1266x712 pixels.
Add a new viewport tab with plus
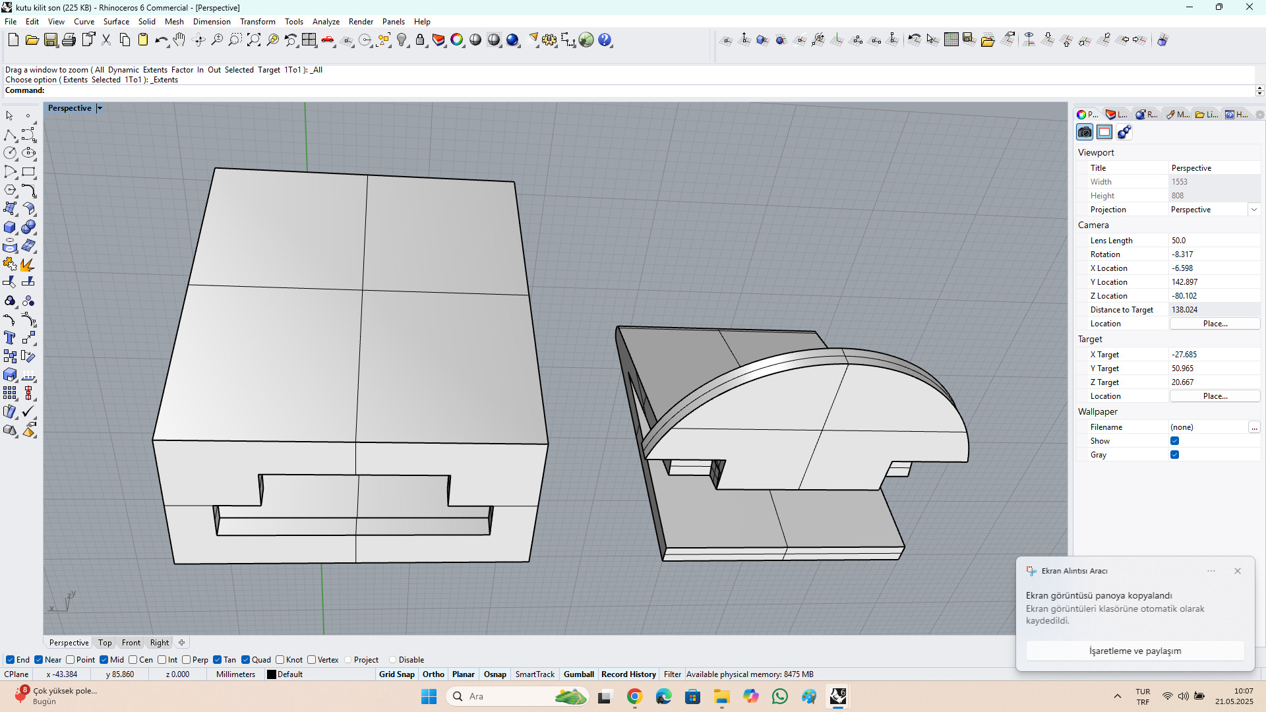pos(182,643)
